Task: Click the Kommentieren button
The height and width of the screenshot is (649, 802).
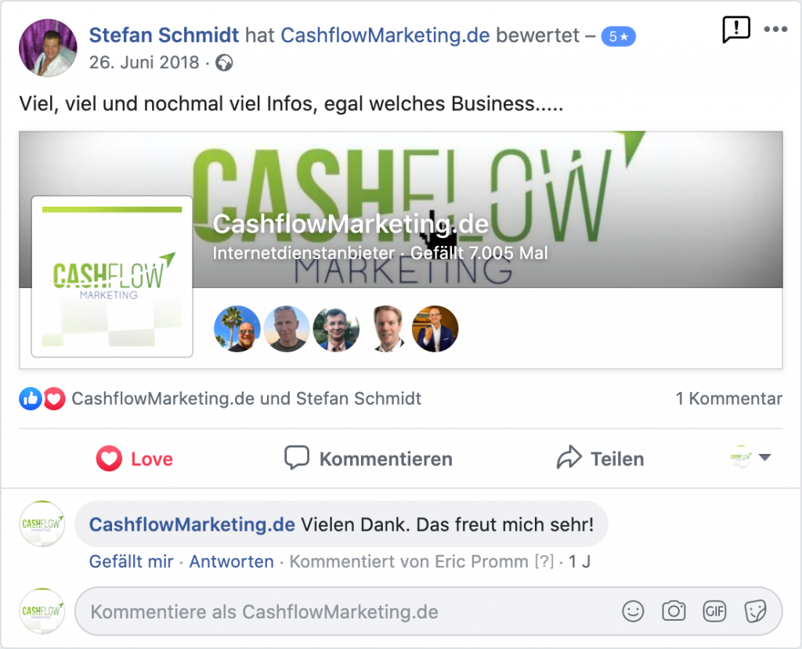Action: (368, 459)
